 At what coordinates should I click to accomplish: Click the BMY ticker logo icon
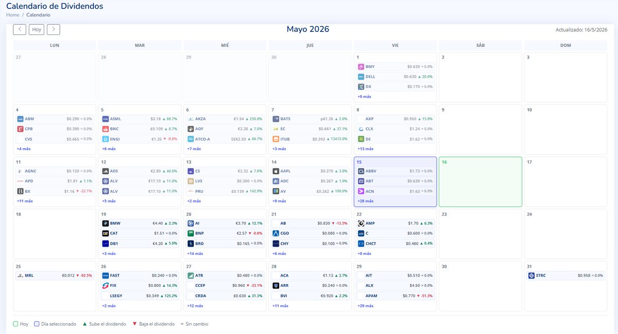[x=361, y=67]
